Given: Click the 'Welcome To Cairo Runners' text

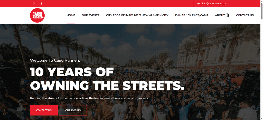Looking at the screenshot, I should click(x=55, y=60).
